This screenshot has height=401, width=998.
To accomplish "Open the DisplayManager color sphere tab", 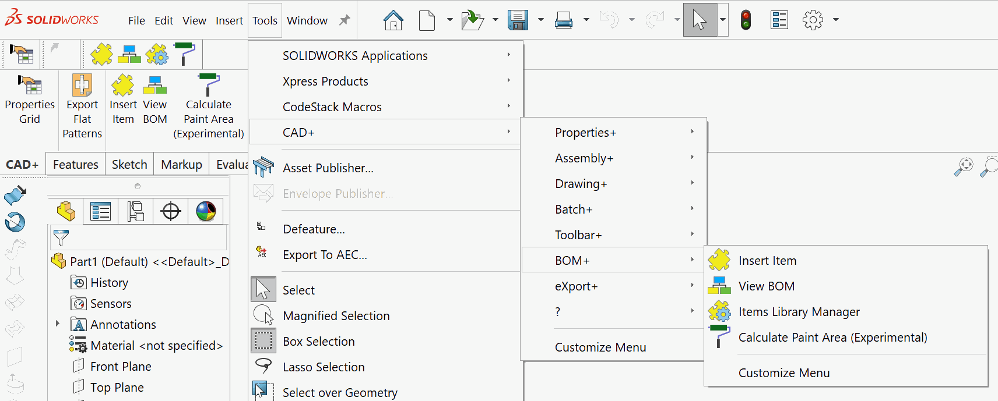I will [x=206, y=211].
